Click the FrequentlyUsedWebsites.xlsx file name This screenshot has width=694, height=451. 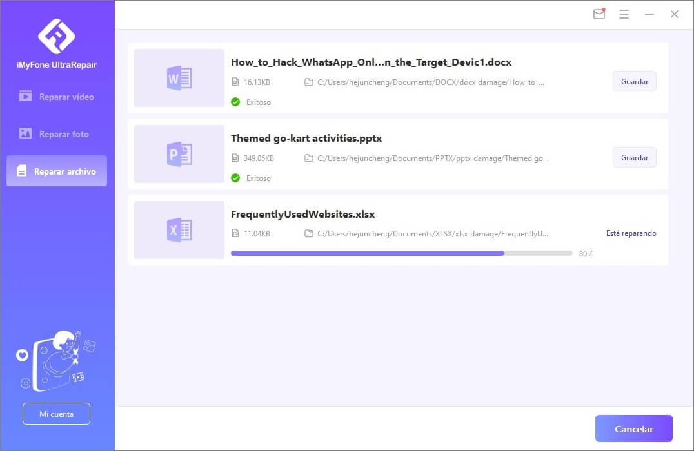(x=302, y=214)
